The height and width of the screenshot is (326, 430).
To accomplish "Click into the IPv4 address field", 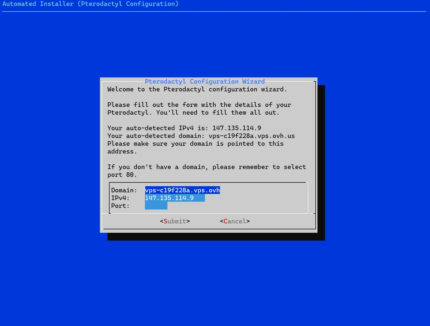I will pyautogui.click(x=175, y=198).
